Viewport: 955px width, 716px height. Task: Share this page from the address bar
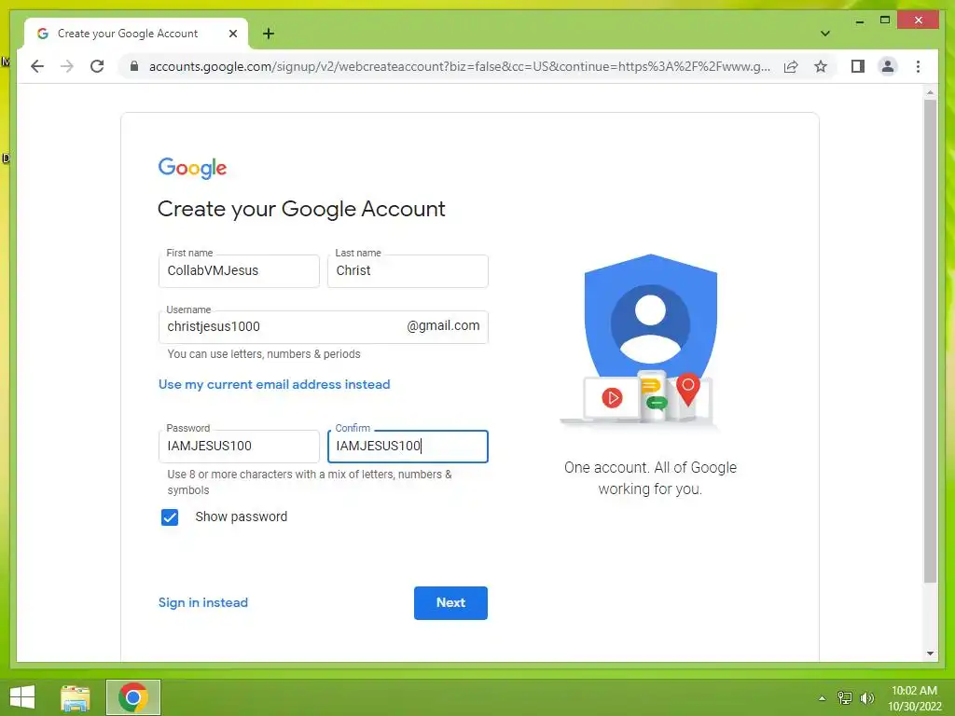point(791,66)
